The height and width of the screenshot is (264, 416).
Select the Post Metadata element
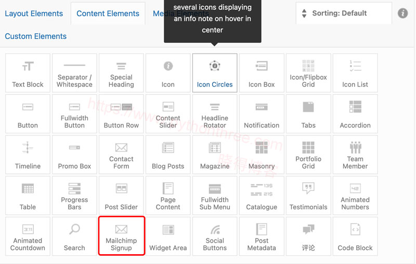[262, 236]
